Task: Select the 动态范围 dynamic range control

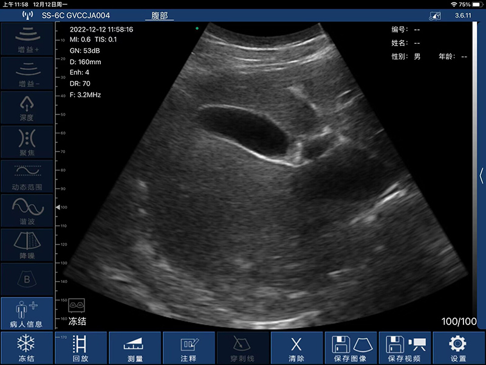Action: 26,176
